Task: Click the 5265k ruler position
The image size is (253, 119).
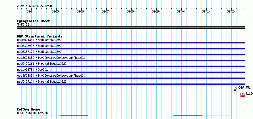Action: [x=56, y=12]
